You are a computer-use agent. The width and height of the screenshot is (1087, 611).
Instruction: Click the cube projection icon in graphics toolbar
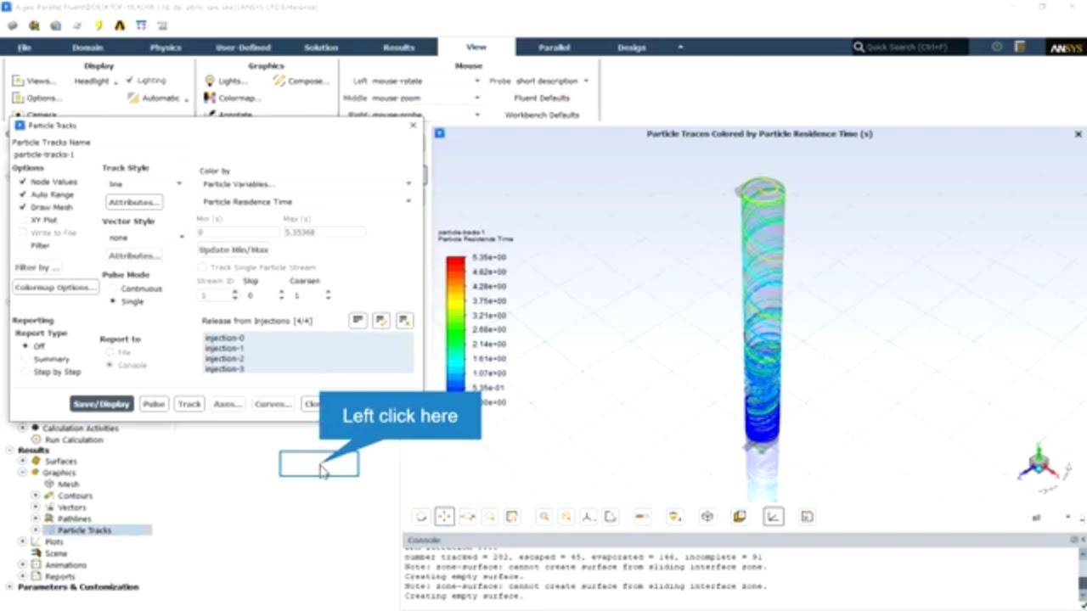point(707,516)
